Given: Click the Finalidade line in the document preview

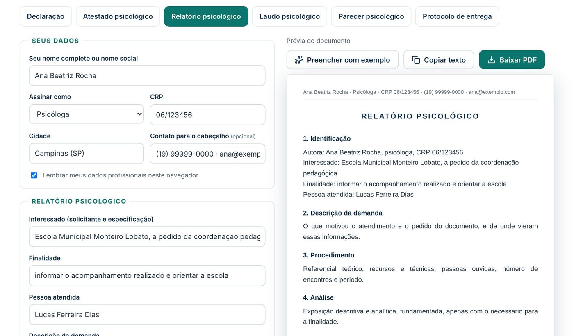Looking at the screenshot, I should pos(405,184).
